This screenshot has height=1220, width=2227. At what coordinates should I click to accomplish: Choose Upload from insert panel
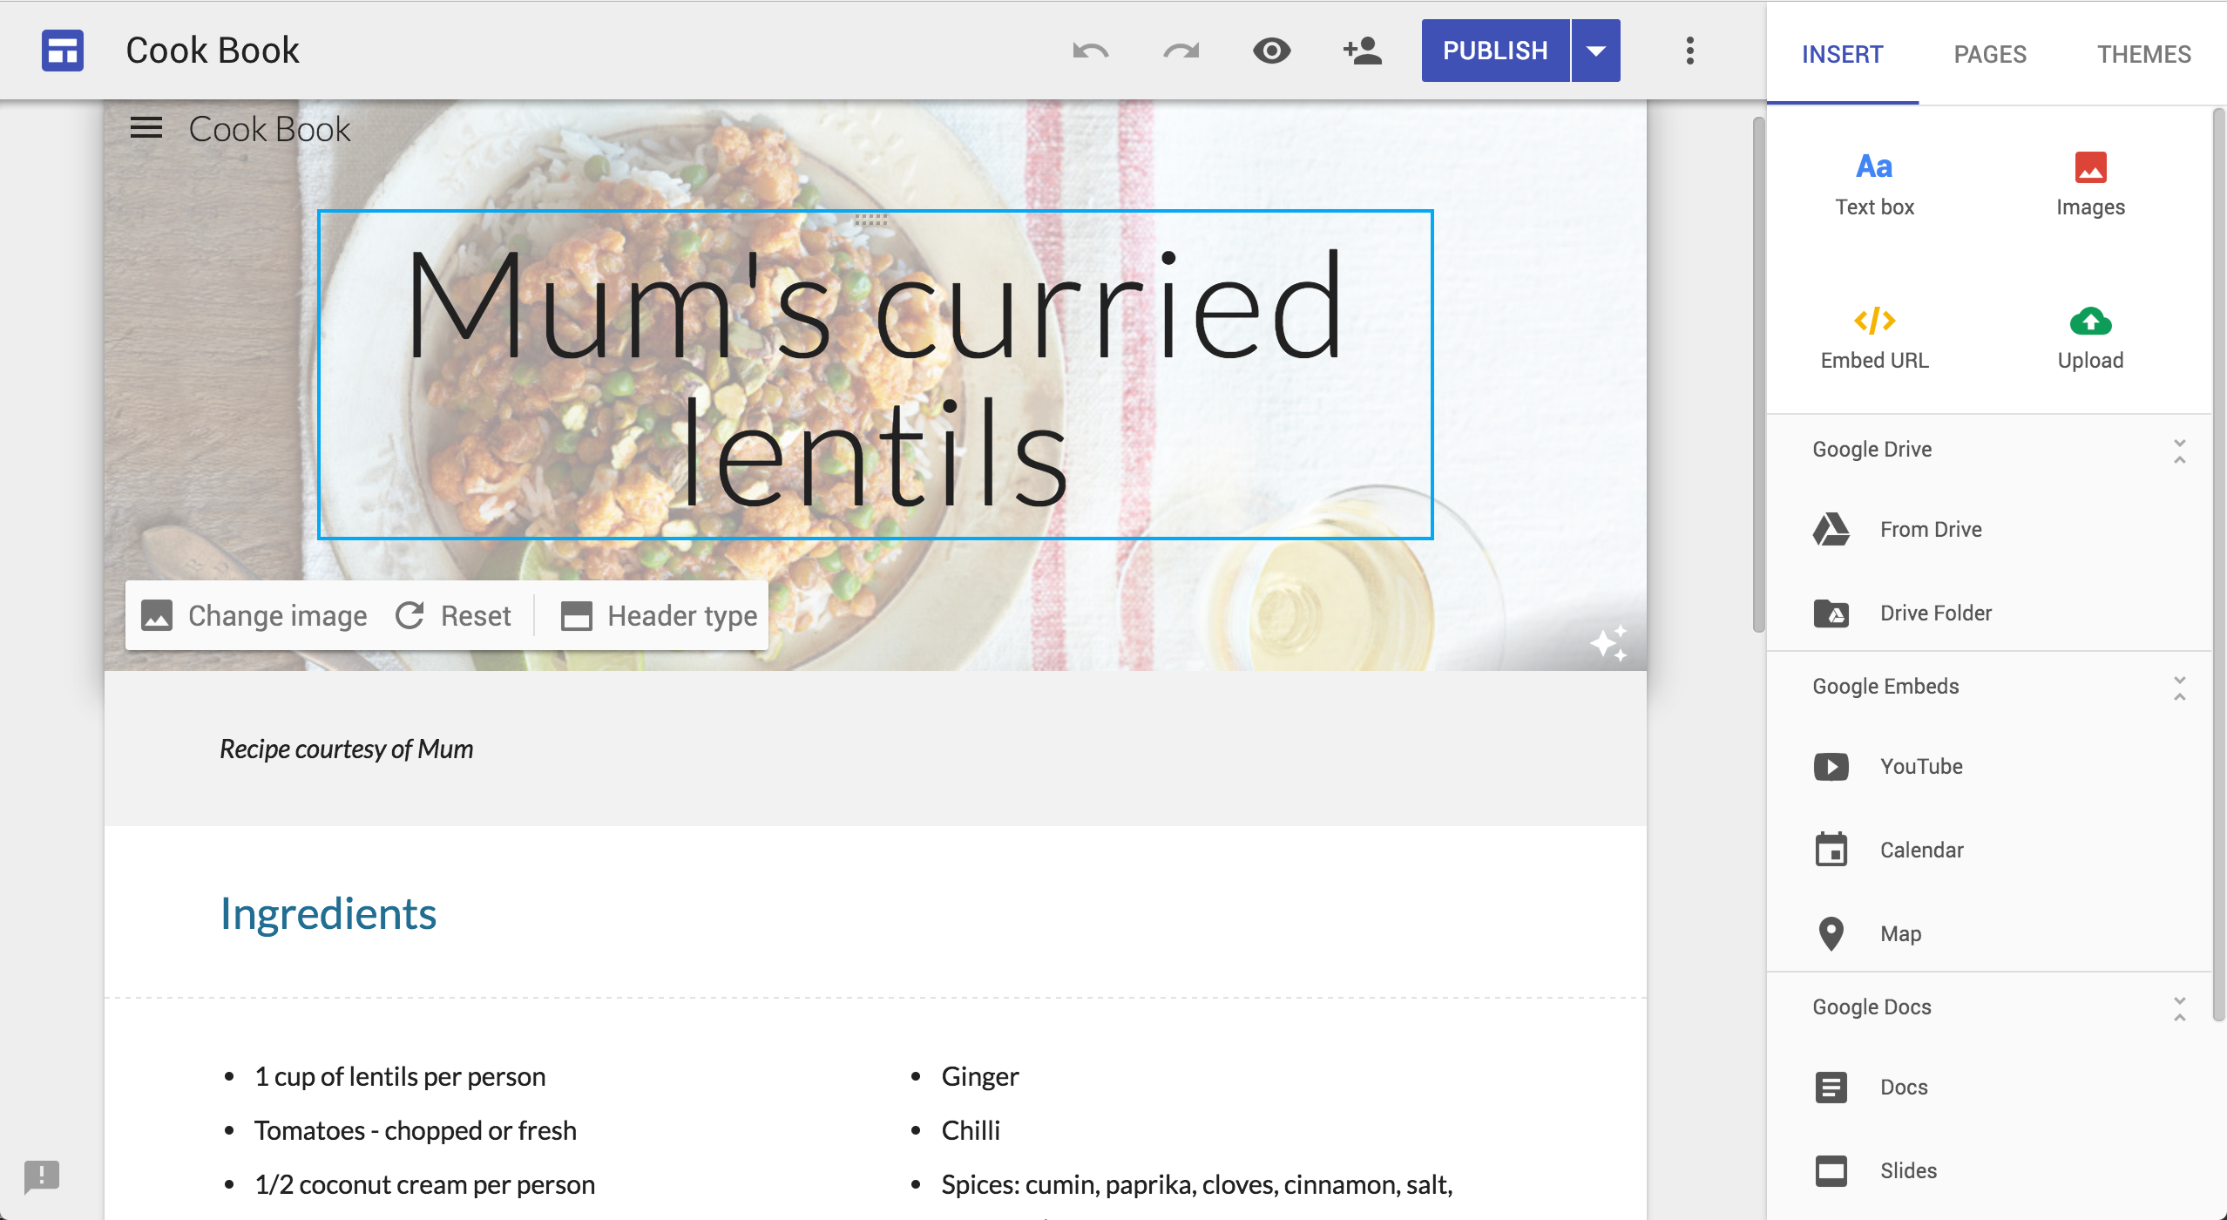2090,338
